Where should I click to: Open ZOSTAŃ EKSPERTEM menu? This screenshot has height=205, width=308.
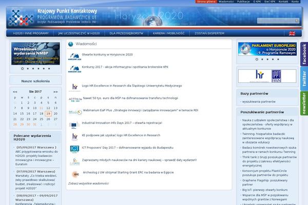pyautogui.click(x=209, y=33)
